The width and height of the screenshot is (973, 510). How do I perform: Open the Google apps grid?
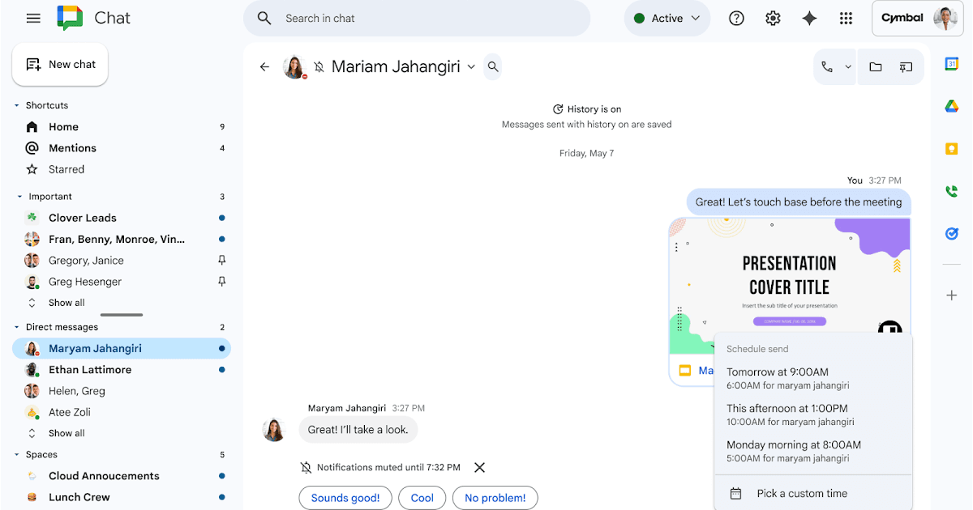[846, 19]
